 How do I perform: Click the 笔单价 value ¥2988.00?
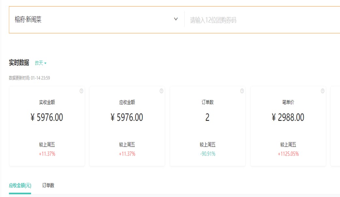pos(288,118)
